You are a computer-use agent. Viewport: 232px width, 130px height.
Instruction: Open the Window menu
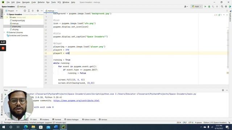tap(66, 2)
